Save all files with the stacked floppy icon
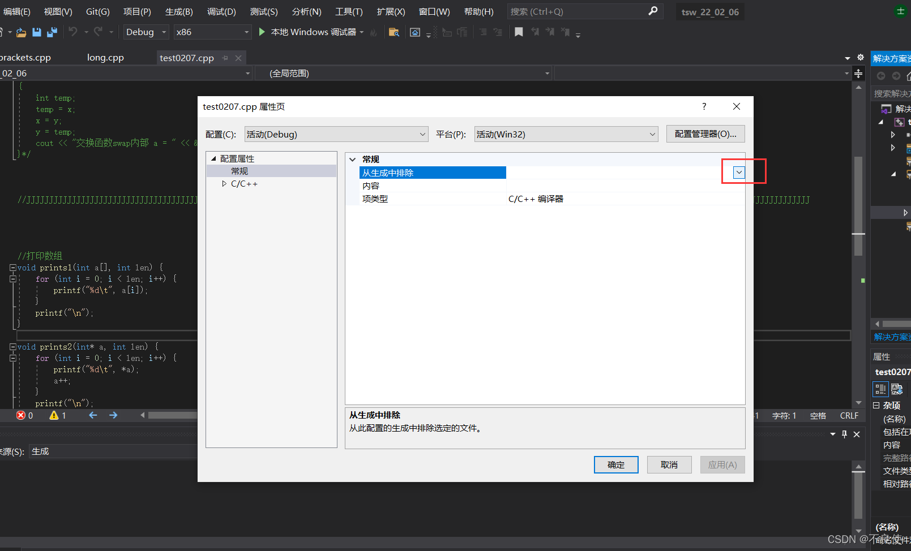The height and width of the screenshot is (551, 911). coord(52,32)
